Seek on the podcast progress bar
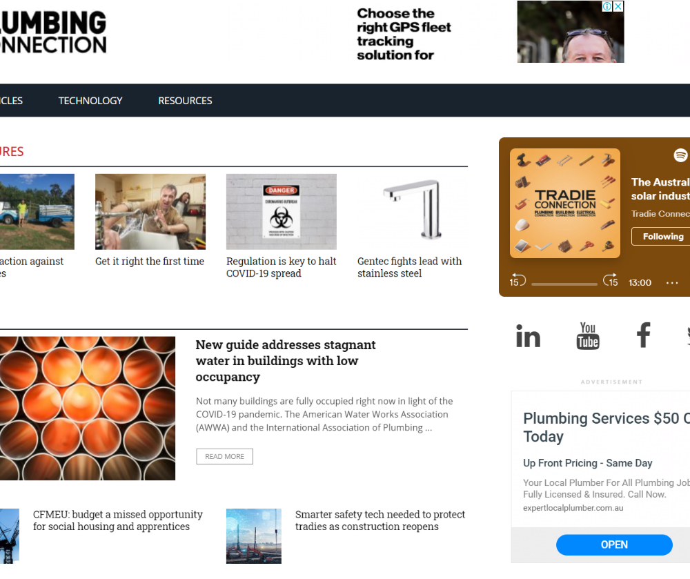 tap(564, 284)
